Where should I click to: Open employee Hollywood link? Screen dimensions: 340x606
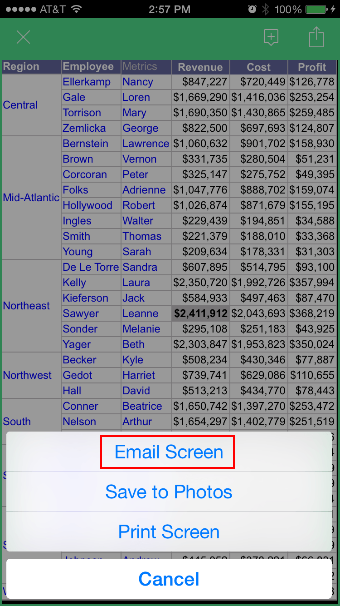point(87,205)
